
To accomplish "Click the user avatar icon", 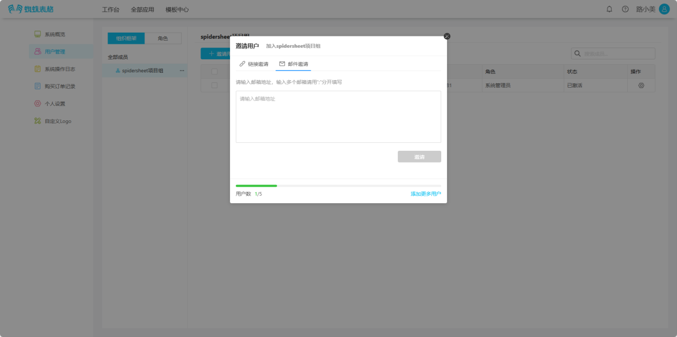I will (x=664, y=9).
